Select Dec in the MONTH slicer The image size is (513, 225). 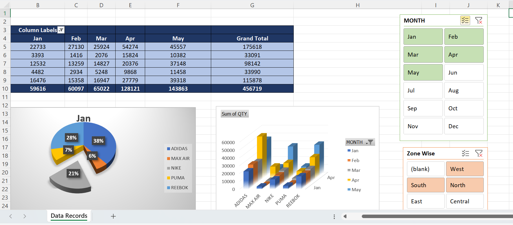[x=464, y=126]
